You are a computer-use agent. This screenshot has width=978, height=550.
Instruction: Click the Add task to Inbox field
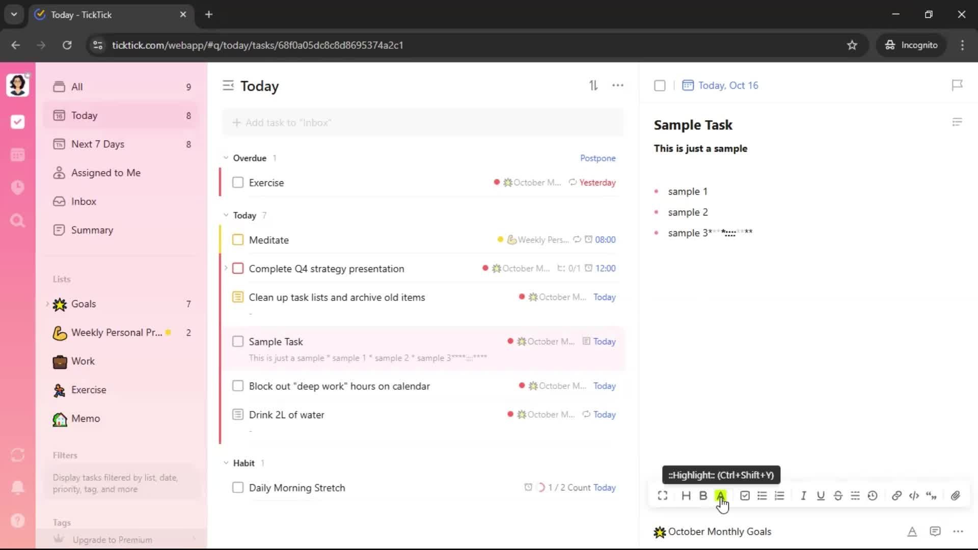(423, 123)
